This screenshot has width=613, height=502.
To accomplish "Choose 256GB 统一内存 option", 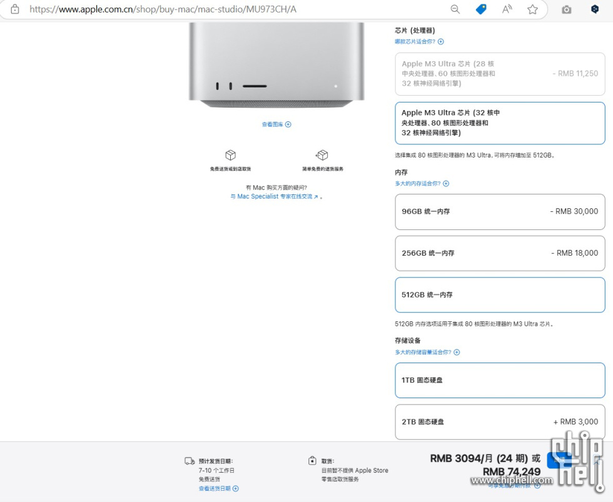I will click(x=500, y=253).
